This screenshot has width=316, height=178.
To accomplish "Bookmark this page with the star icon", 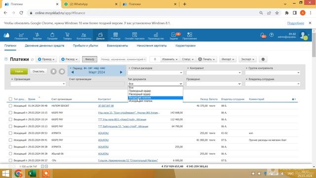I will (277, 13).
